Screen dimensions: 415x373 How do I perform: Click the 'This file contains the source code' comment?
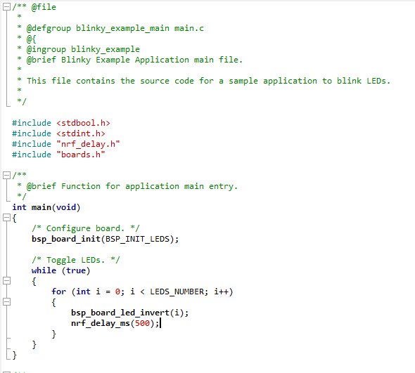pyautogui.click(x=209, y=81)
